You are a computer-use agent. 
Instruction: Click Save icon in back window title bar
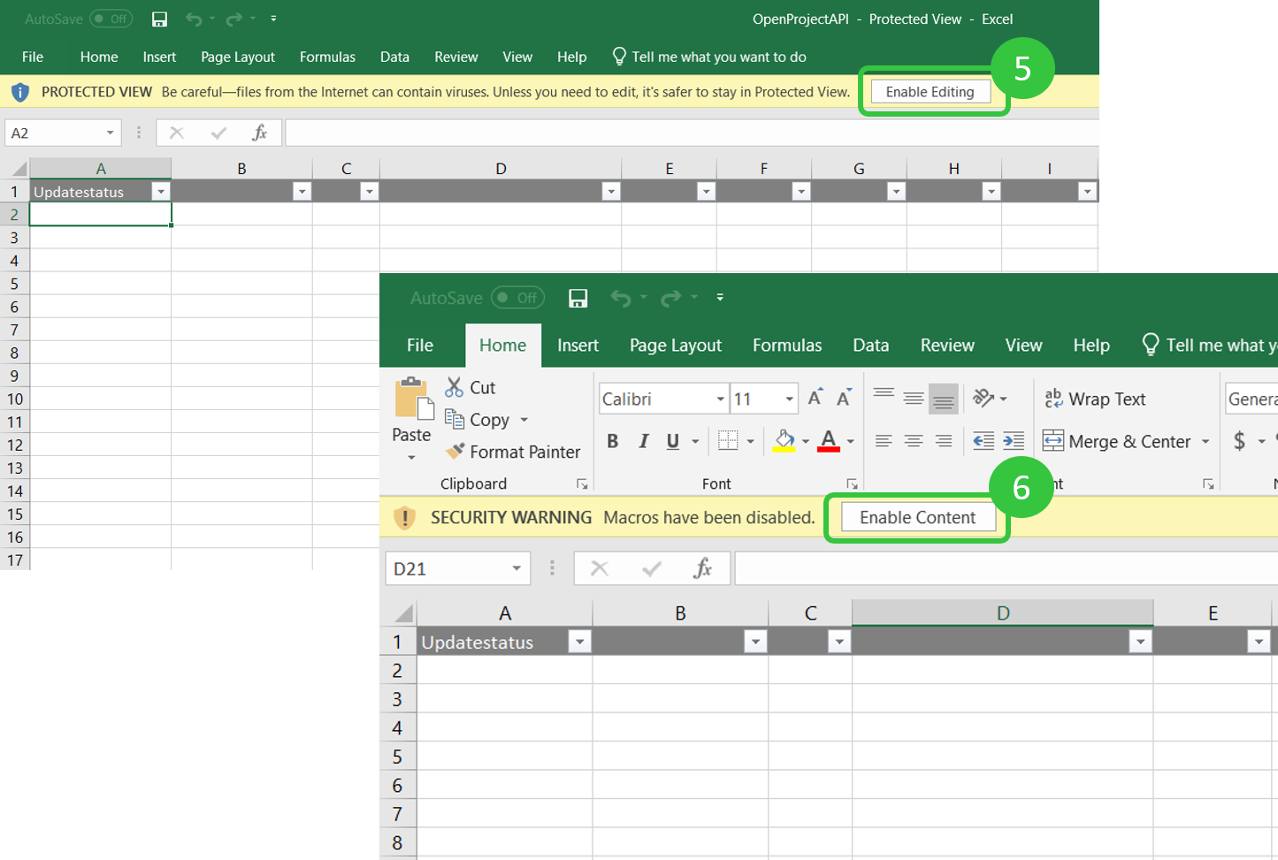point(159,19)
